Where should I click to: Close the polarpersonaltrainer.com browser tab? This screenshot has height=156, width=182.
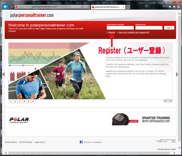[124, 7]
